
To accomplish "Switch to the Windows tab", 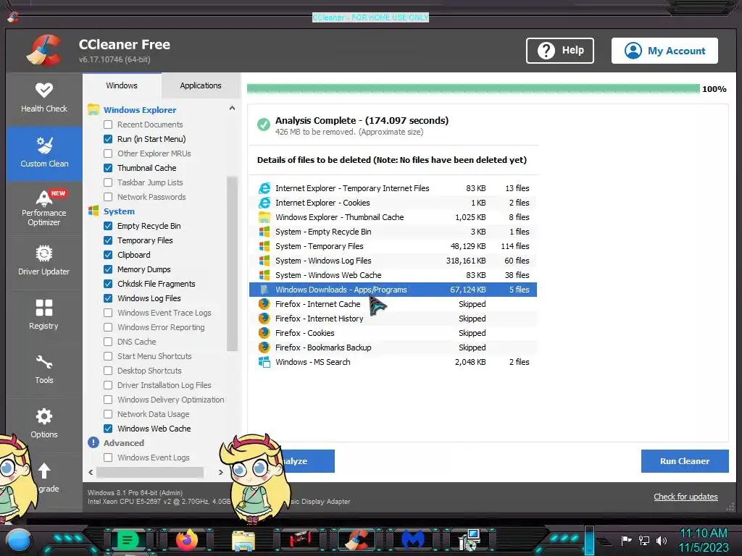I will [x=122, y=85].
